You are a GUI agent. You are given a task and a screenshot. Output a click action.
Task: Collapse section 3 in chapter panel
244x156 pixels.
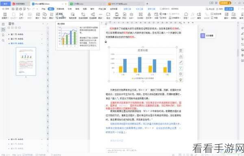pos(9,44)
